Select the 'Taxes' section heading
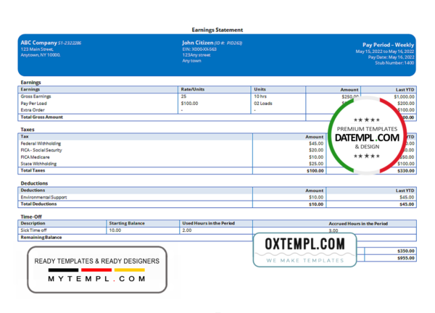The width and height of the screenshot is (435, 313). click(x=28, y=130)
